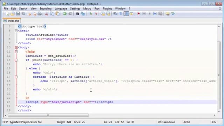Screen dimensions: 224x126
Task: Click the horizontal scrollbar right arrow
Action: coord(215,115)
